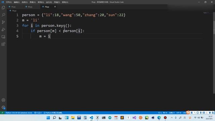
Task: Open Microsoft Edge from taskbar
Action: [x=159, y=118]
